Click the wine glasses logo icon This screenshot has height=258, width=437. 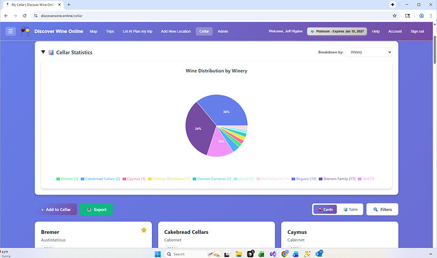(x=25, y=31)
